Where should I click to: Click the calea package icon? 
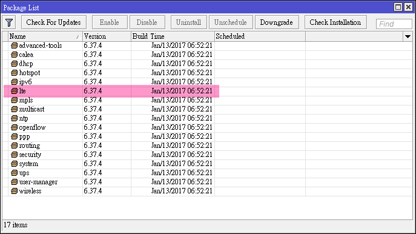pyautogui.click(x=15, y=55)
